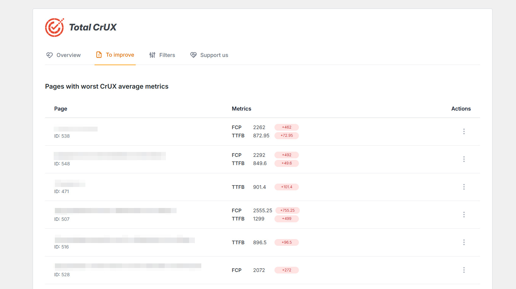Viewport: 516px width, 289px height.
Task: Click the To improve document icon
Action: click(99, 55)
